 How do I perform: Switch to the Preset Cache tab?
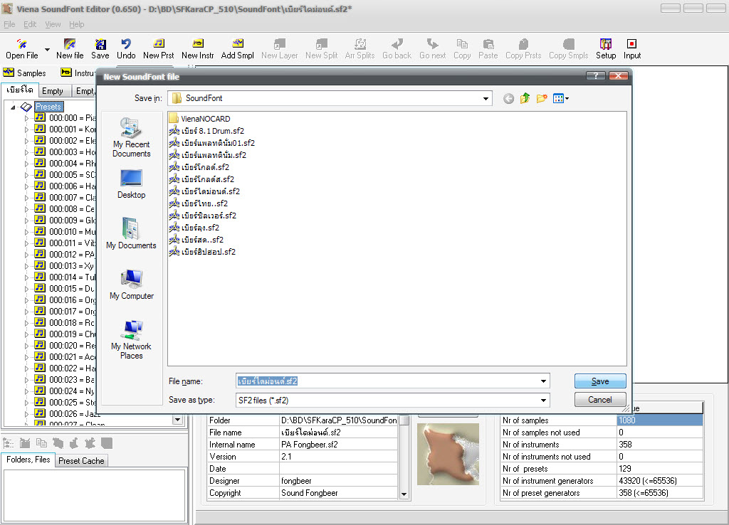tap(81, 461)
